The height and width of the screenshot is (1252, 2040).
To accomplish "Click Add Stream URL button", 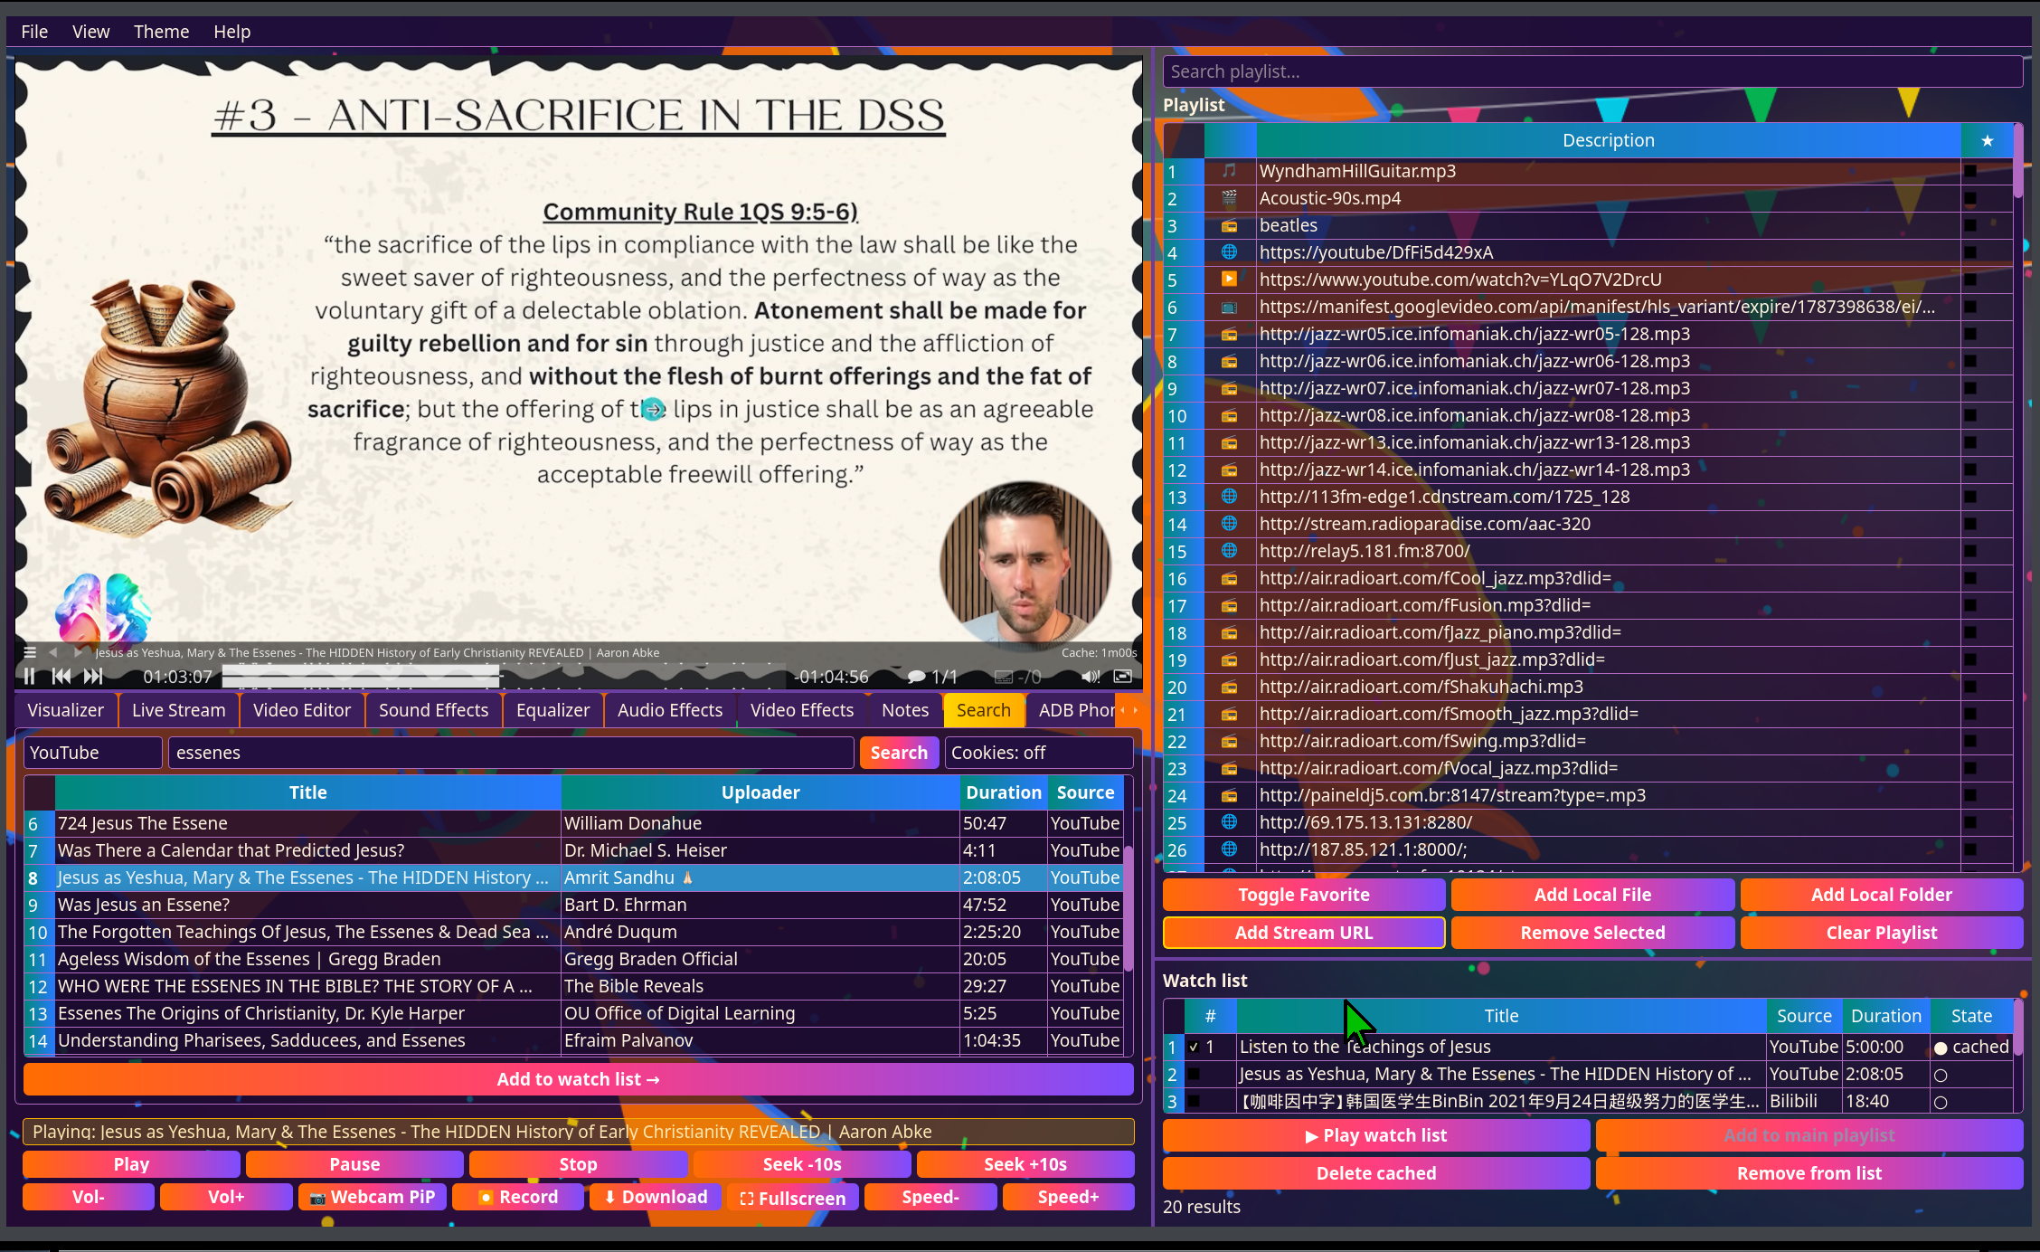I will click(x=1304, y=933).
